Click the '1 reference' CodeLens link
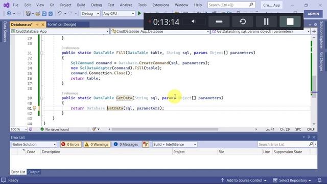 [70, 93]
